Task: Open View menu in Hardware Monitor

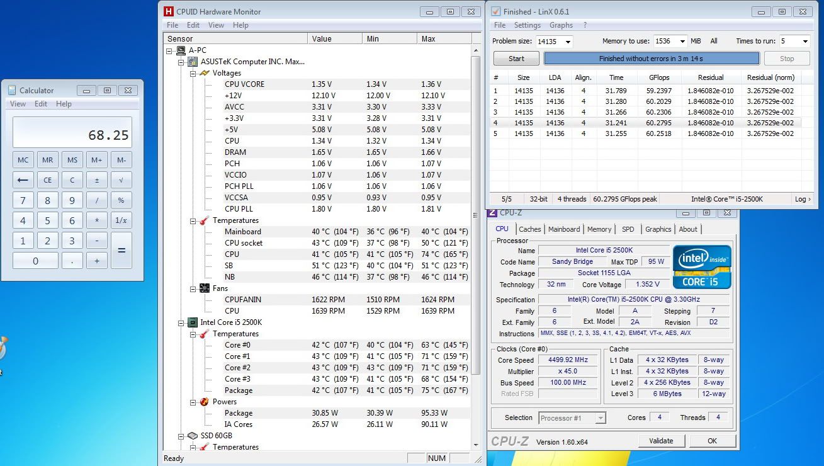Action: (216, 25)
